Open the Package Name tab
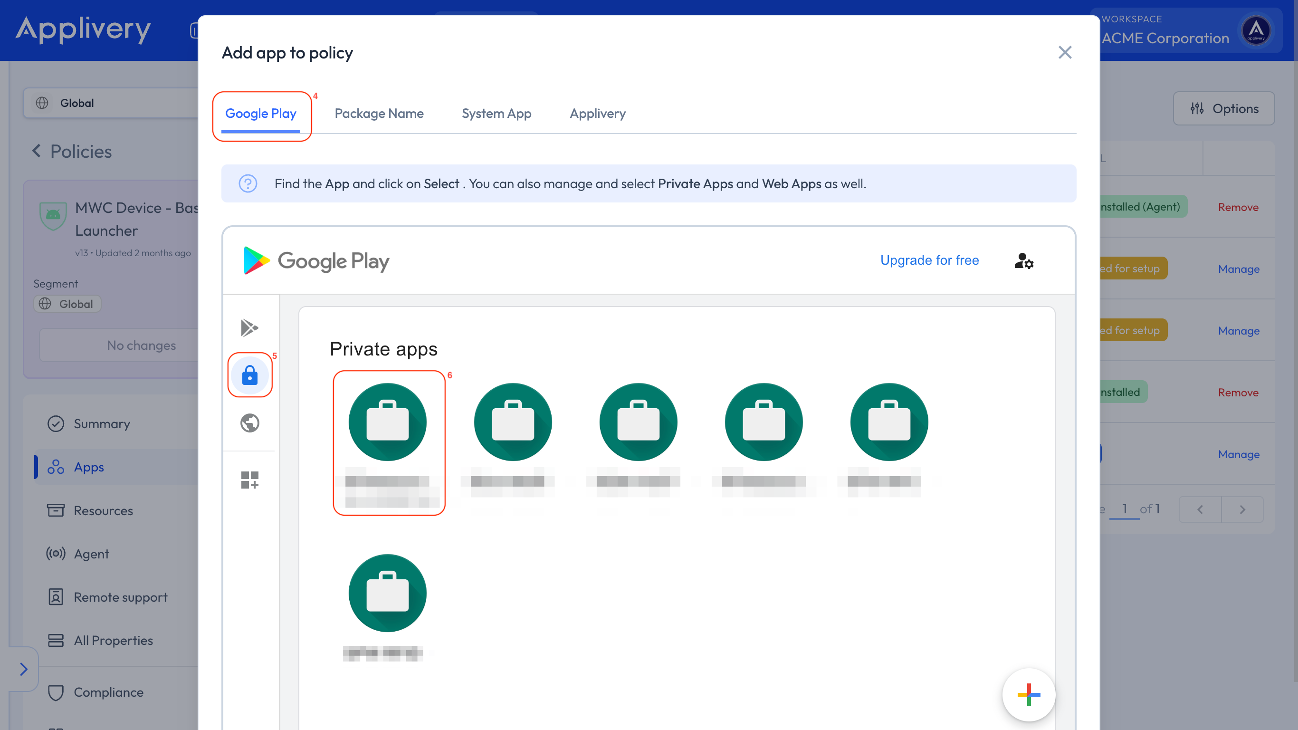Viewport: 1298px width, 730px height. (379, 114)
